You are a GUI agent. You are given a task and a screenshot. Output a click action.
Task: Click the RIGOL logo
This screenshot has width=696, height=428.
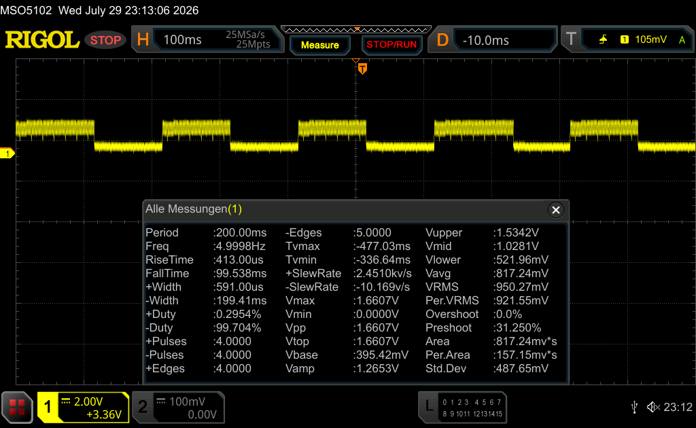(x=42, y=40)
